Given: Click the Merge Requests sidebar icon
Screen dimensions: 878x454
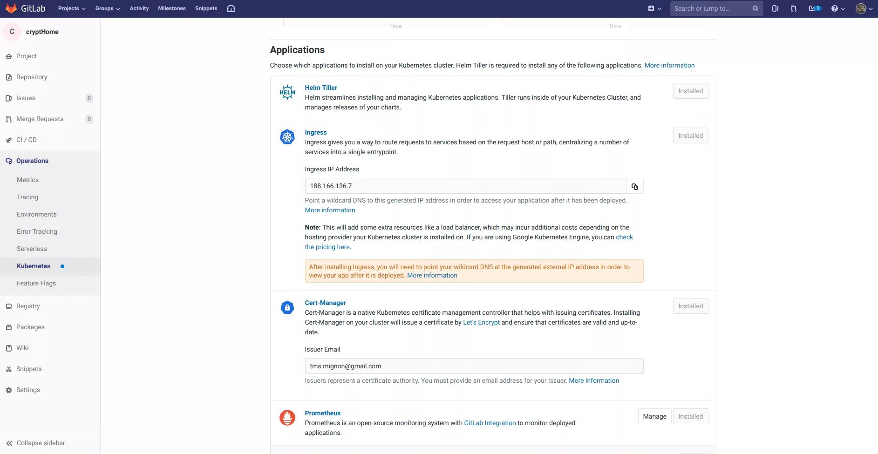Looking at the screenshot, I should click(x=9, y=119).
